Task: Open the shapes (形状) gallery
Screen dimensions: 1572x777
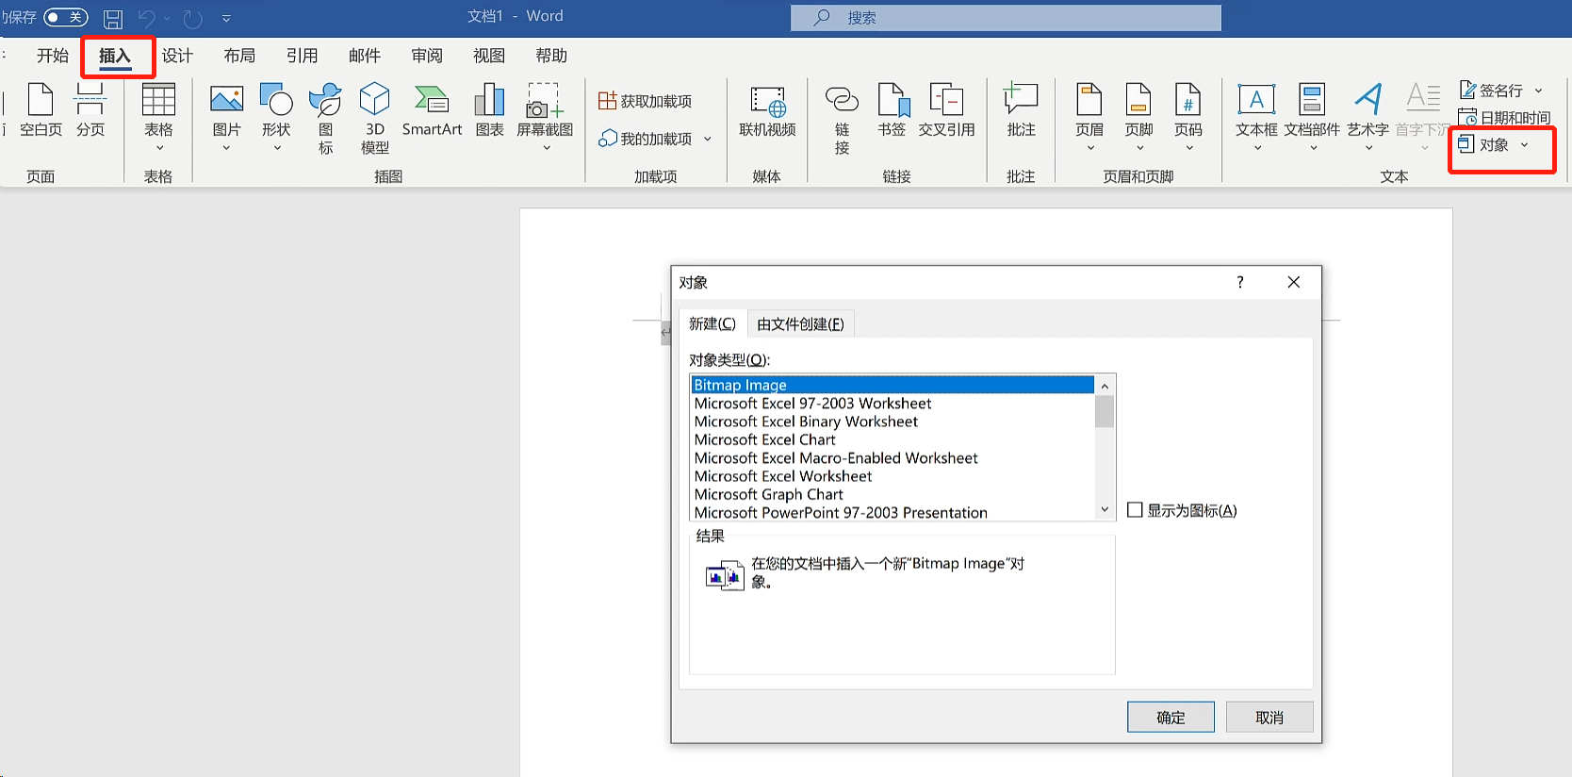Action: (x=276, y=118)
